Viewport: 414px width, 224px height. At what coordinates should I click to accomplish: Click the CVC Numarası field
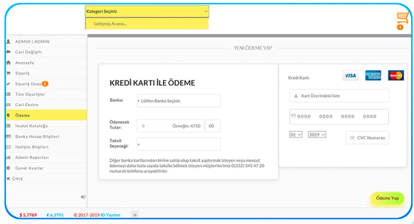[x=367, y=138]
